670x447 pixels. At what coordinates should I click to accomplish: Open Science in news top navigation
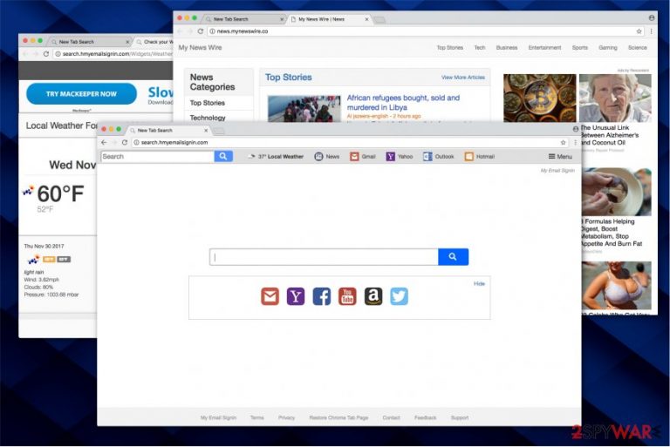click(x=638, y=47)
